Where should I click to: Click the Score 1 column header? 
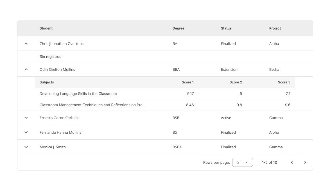coord(188,82)
